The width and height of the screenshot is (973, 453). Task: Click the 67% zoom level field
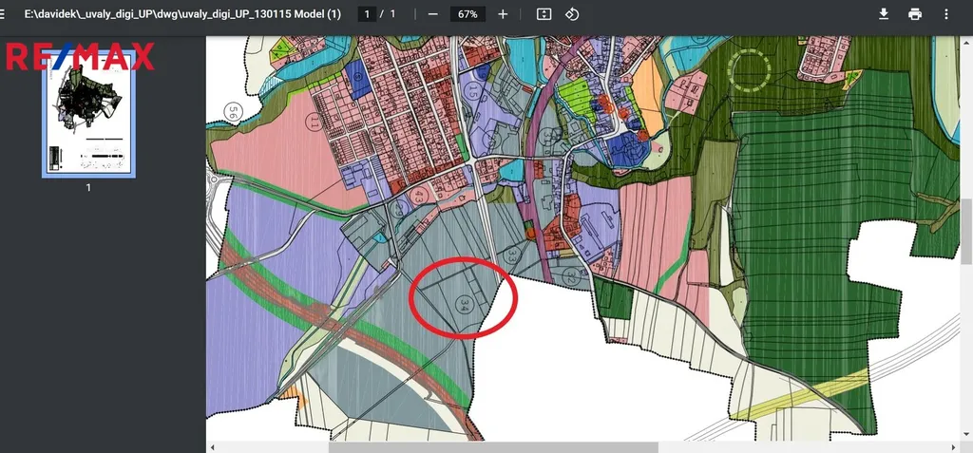467,14
